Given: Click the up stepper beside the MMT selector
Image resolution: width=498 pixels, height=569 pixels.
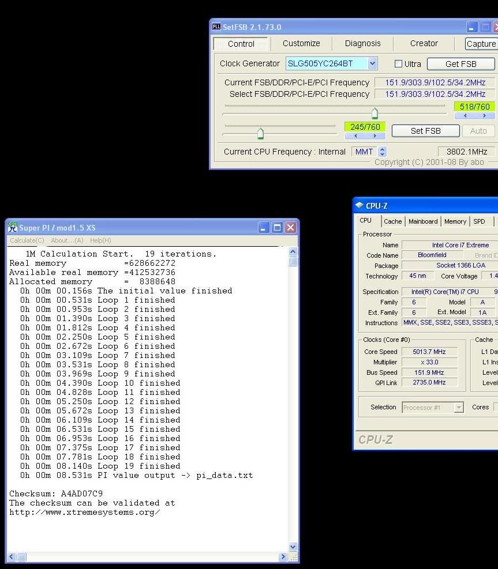Looking at the screenshot, I should point(381,149).
